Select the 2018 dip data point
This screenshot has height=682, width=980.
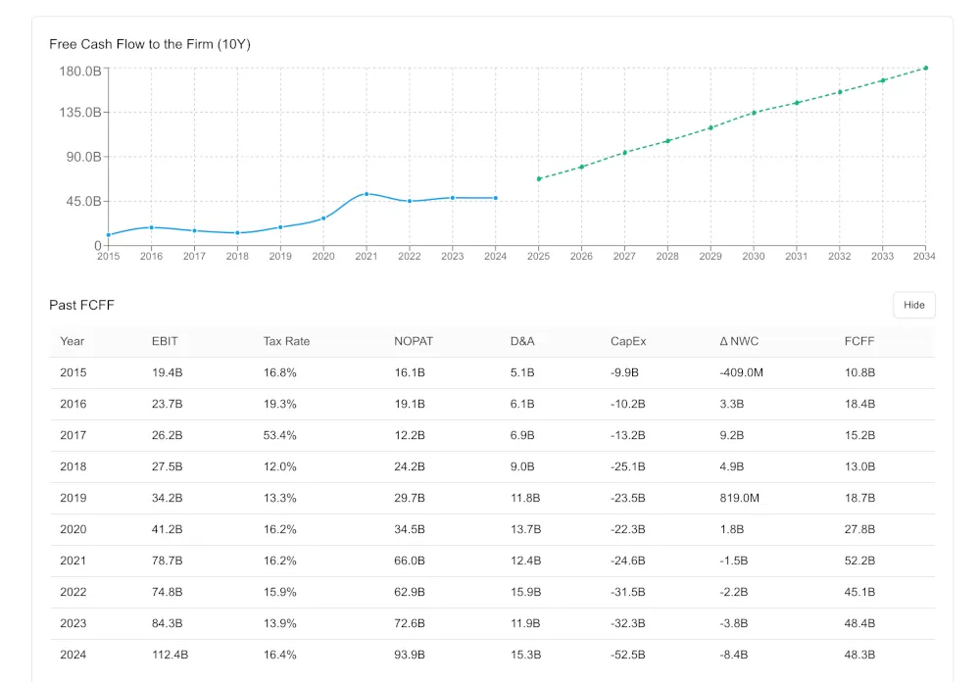(x=237, y=232)
